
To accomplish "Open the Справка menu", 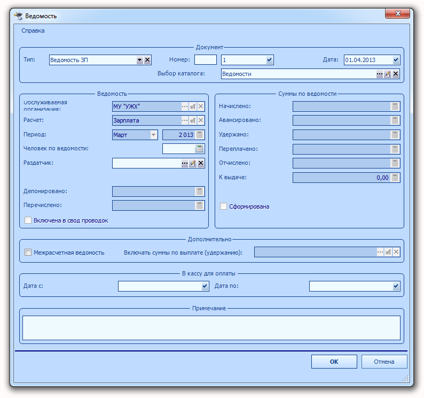I will (33, 30).
